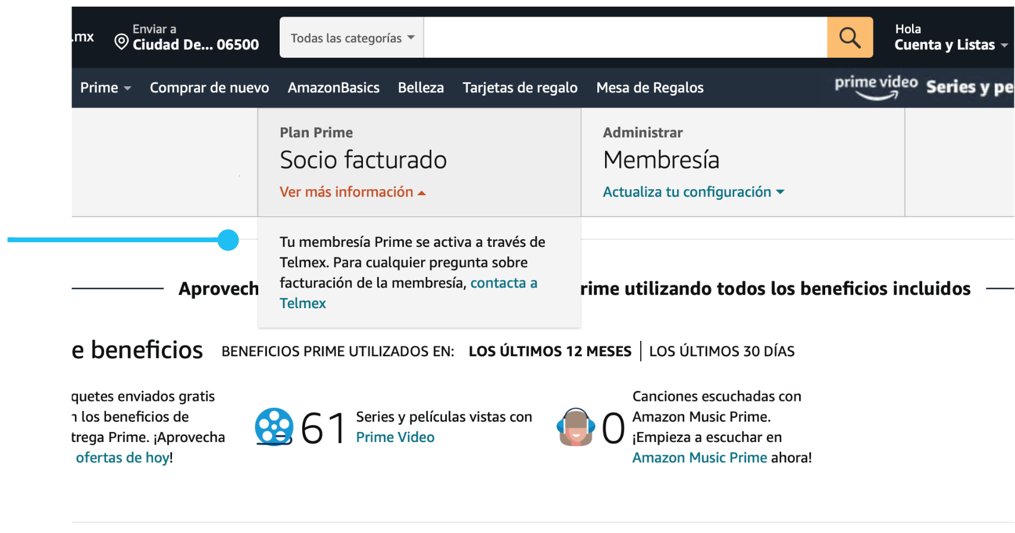Viewport: 1015px width, 533px height.
Task: Click the orange search magnifier button
Action: (x=850, y=37)
